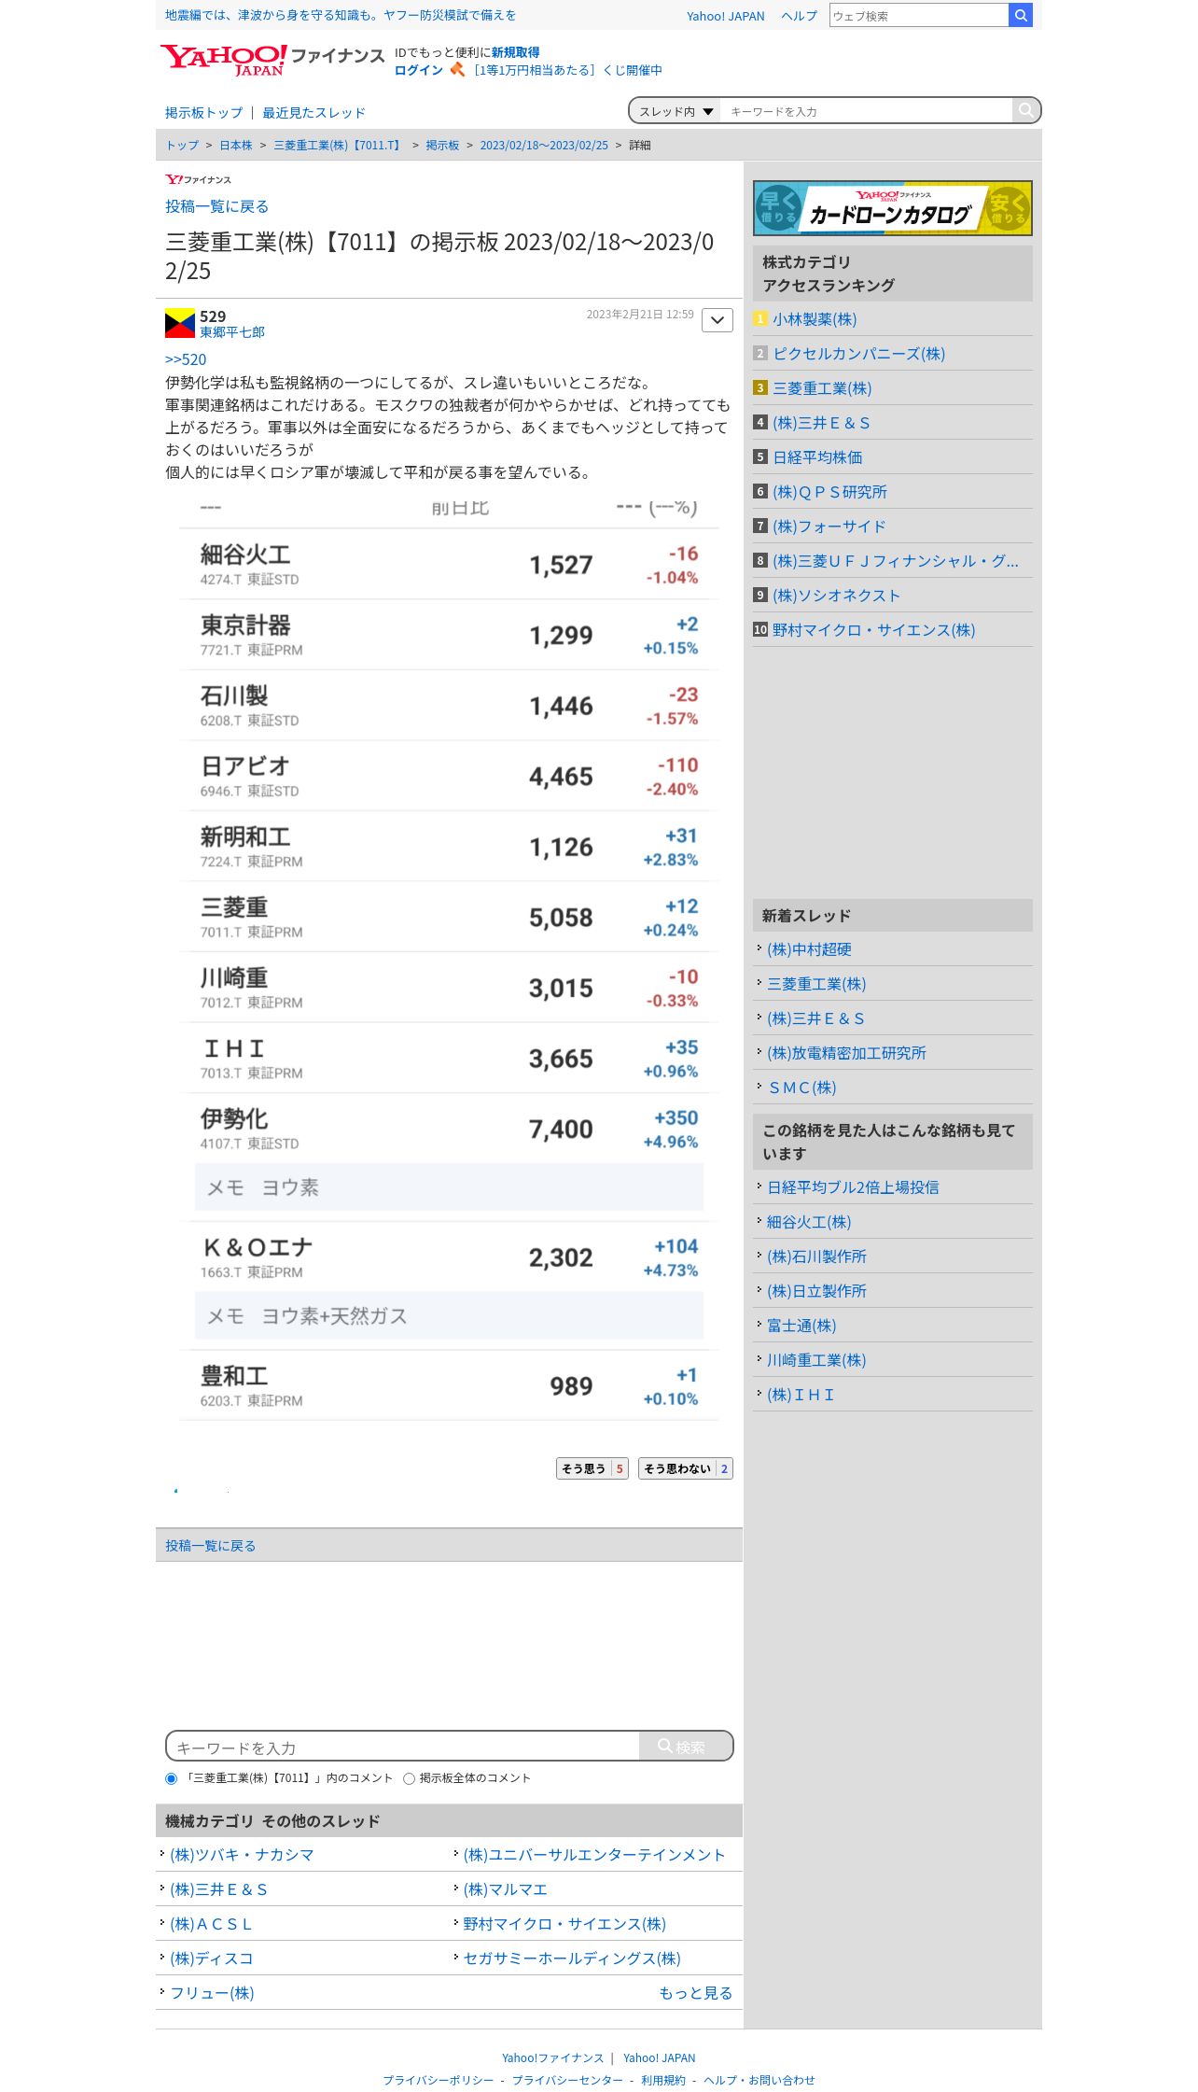
Task: Open 富士通(株) related link
Action: [x=801, y=1326]
